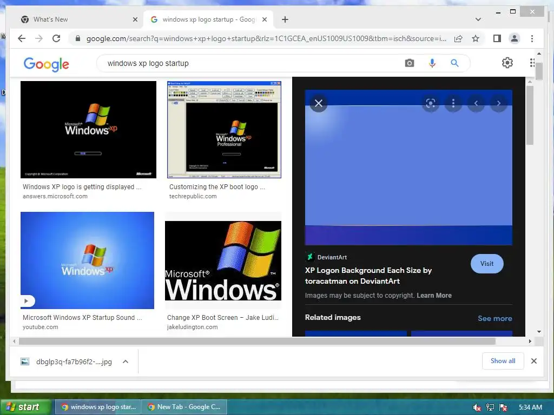This screenshot has width=554, height=415.
Task: Close the image preview panel
Action: coord(319,103)
